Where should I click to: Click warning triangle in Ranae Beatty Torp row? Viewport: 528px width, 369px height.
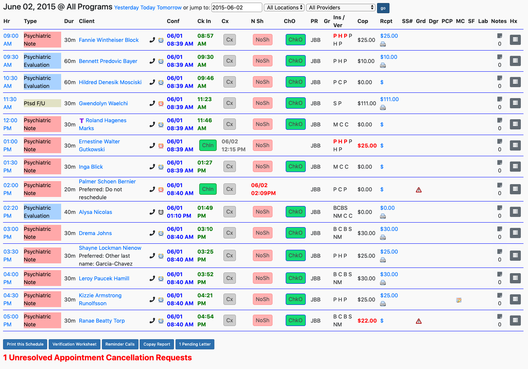(x=419, y=321)
